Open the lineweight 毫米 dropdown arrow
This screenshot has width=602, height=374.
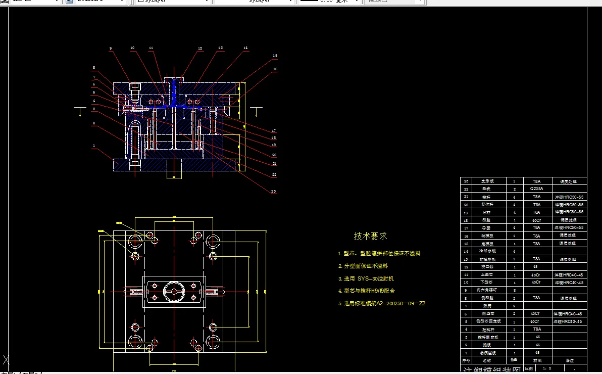click(357, 1)
